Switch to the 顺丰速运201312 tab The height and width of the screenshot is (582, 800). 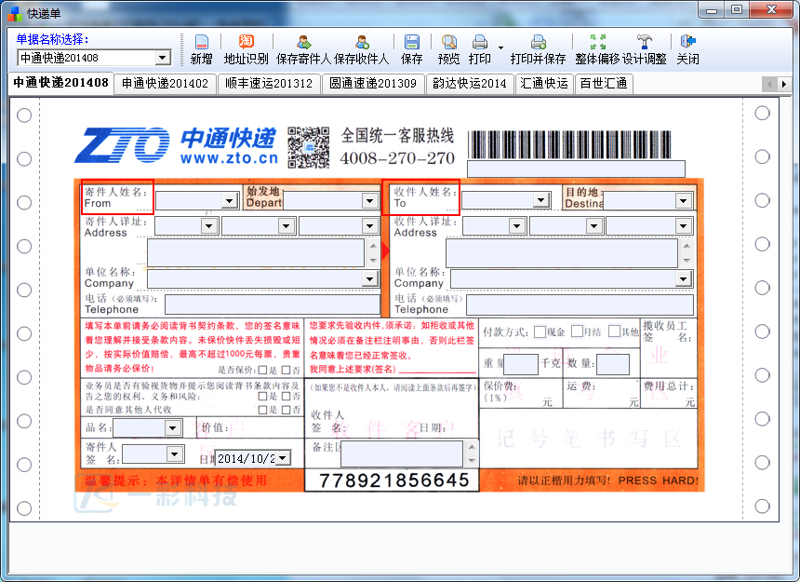click(269, 84)
